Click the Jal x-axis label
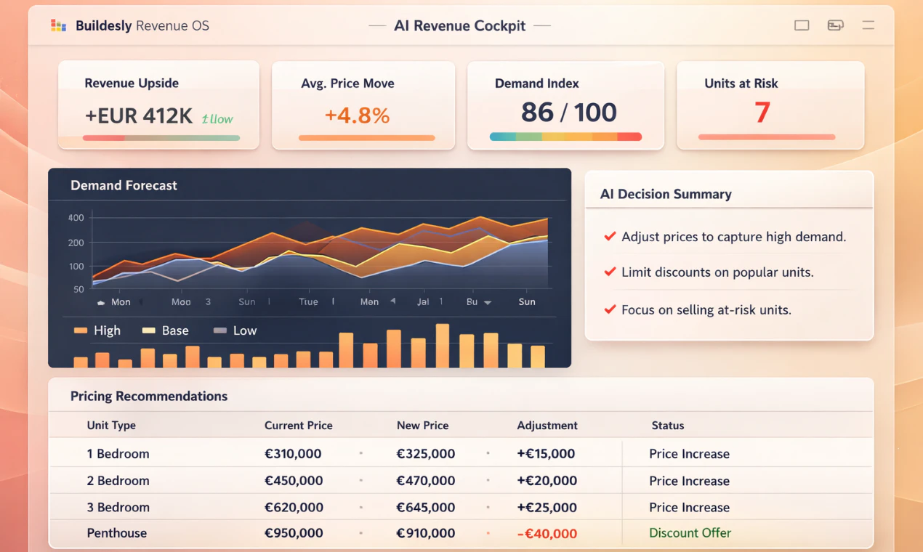Screen dimensions: 923x552 423,302
